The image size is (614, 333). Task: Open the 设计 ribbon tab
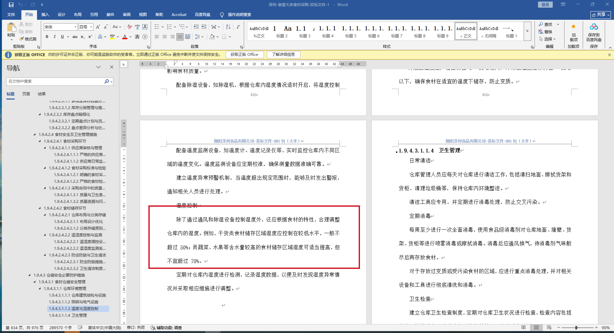click(x=61, y=15)
